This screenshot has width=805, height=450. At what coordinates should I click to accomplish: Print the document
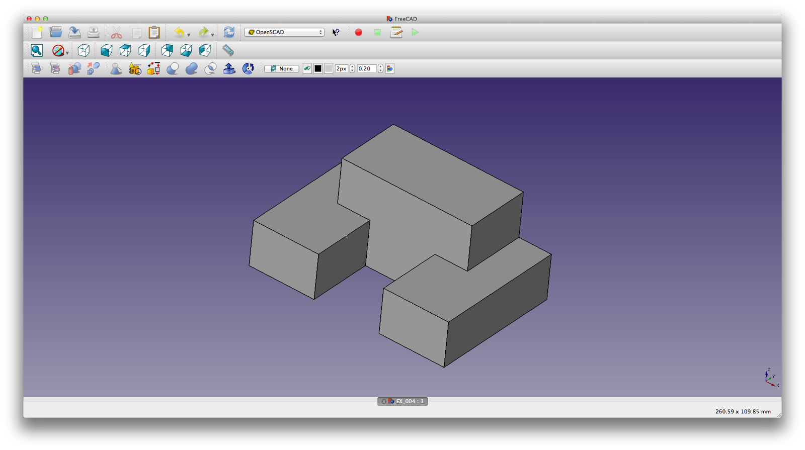pos(93,33)
